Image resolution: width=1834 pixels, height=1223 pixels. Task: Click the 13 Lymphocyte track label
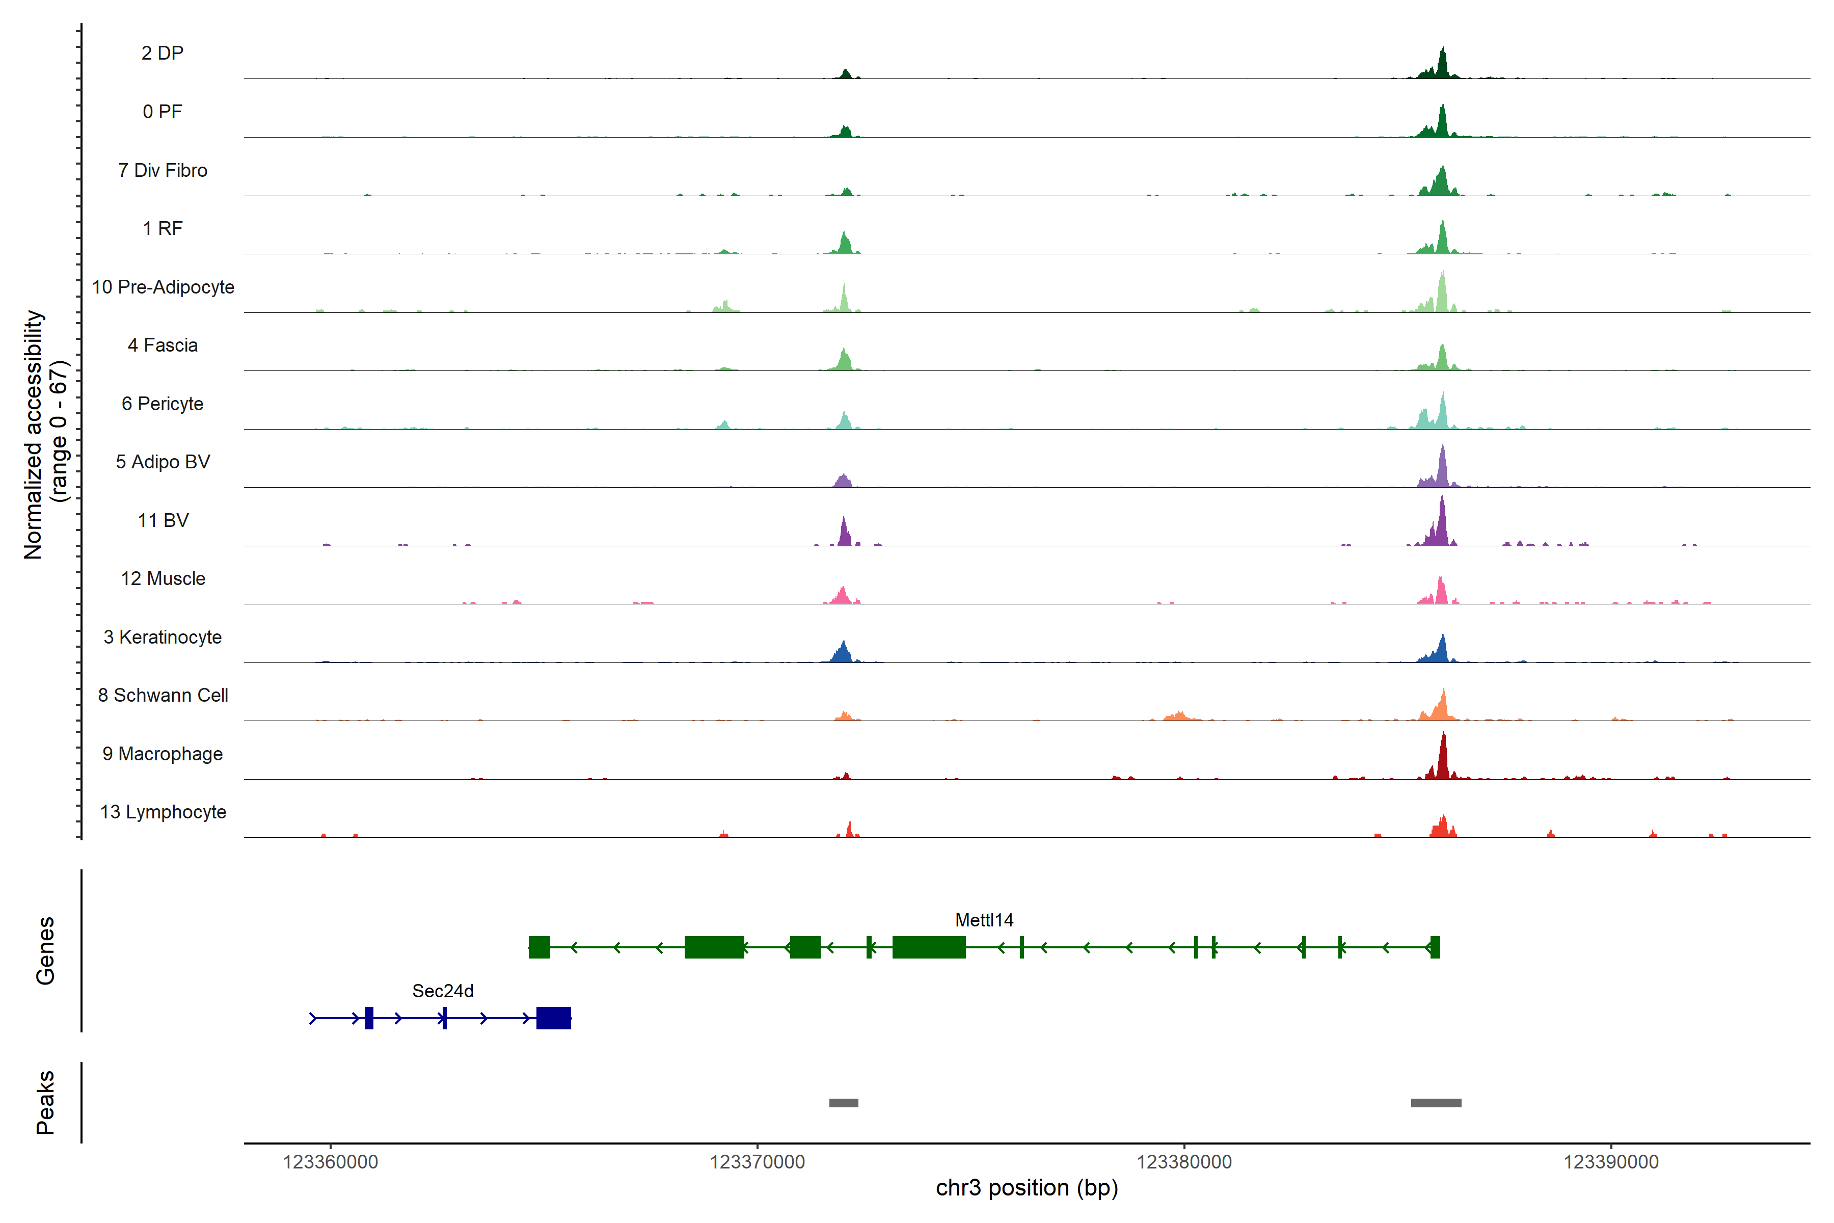click(163, 812)
